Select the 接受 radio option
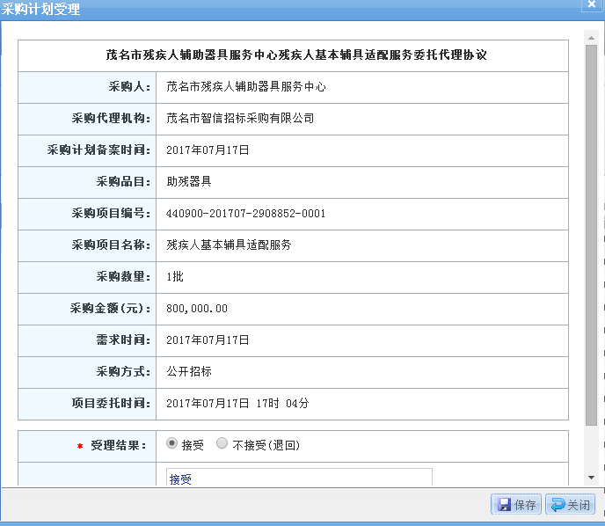605x526 pixels. coord(172,444)
